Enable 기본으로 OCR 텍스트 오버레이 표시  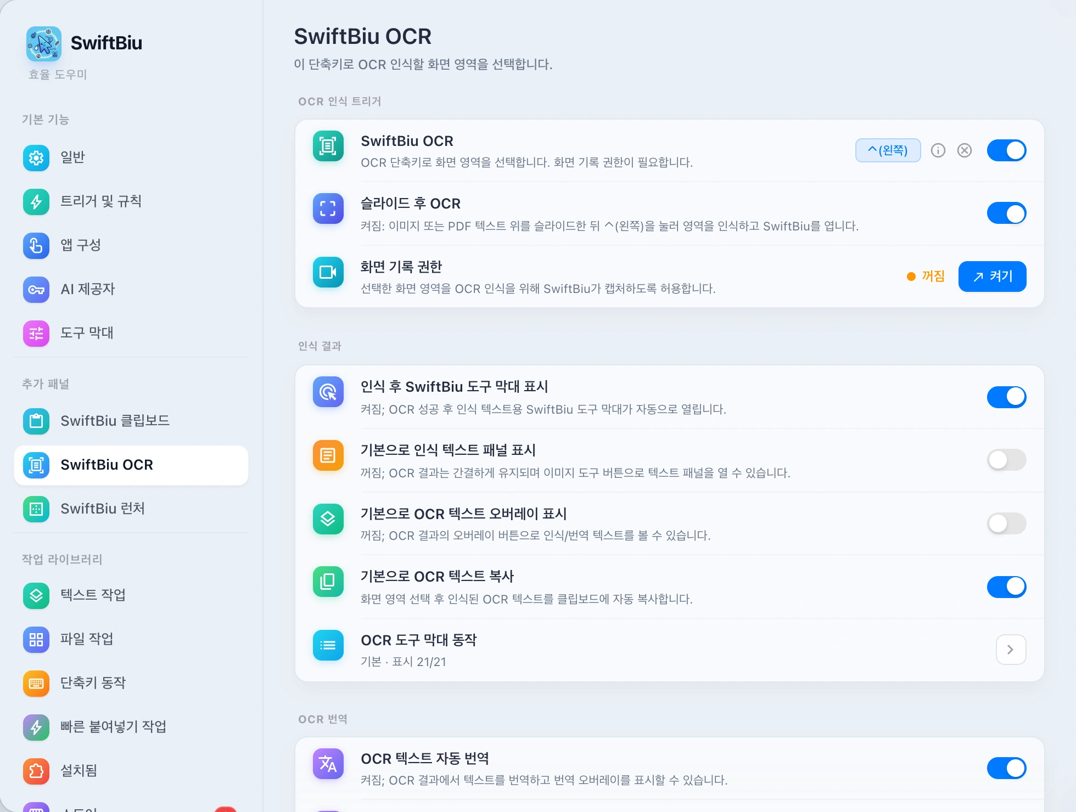pyautogui.click(x=1007, y=523)
